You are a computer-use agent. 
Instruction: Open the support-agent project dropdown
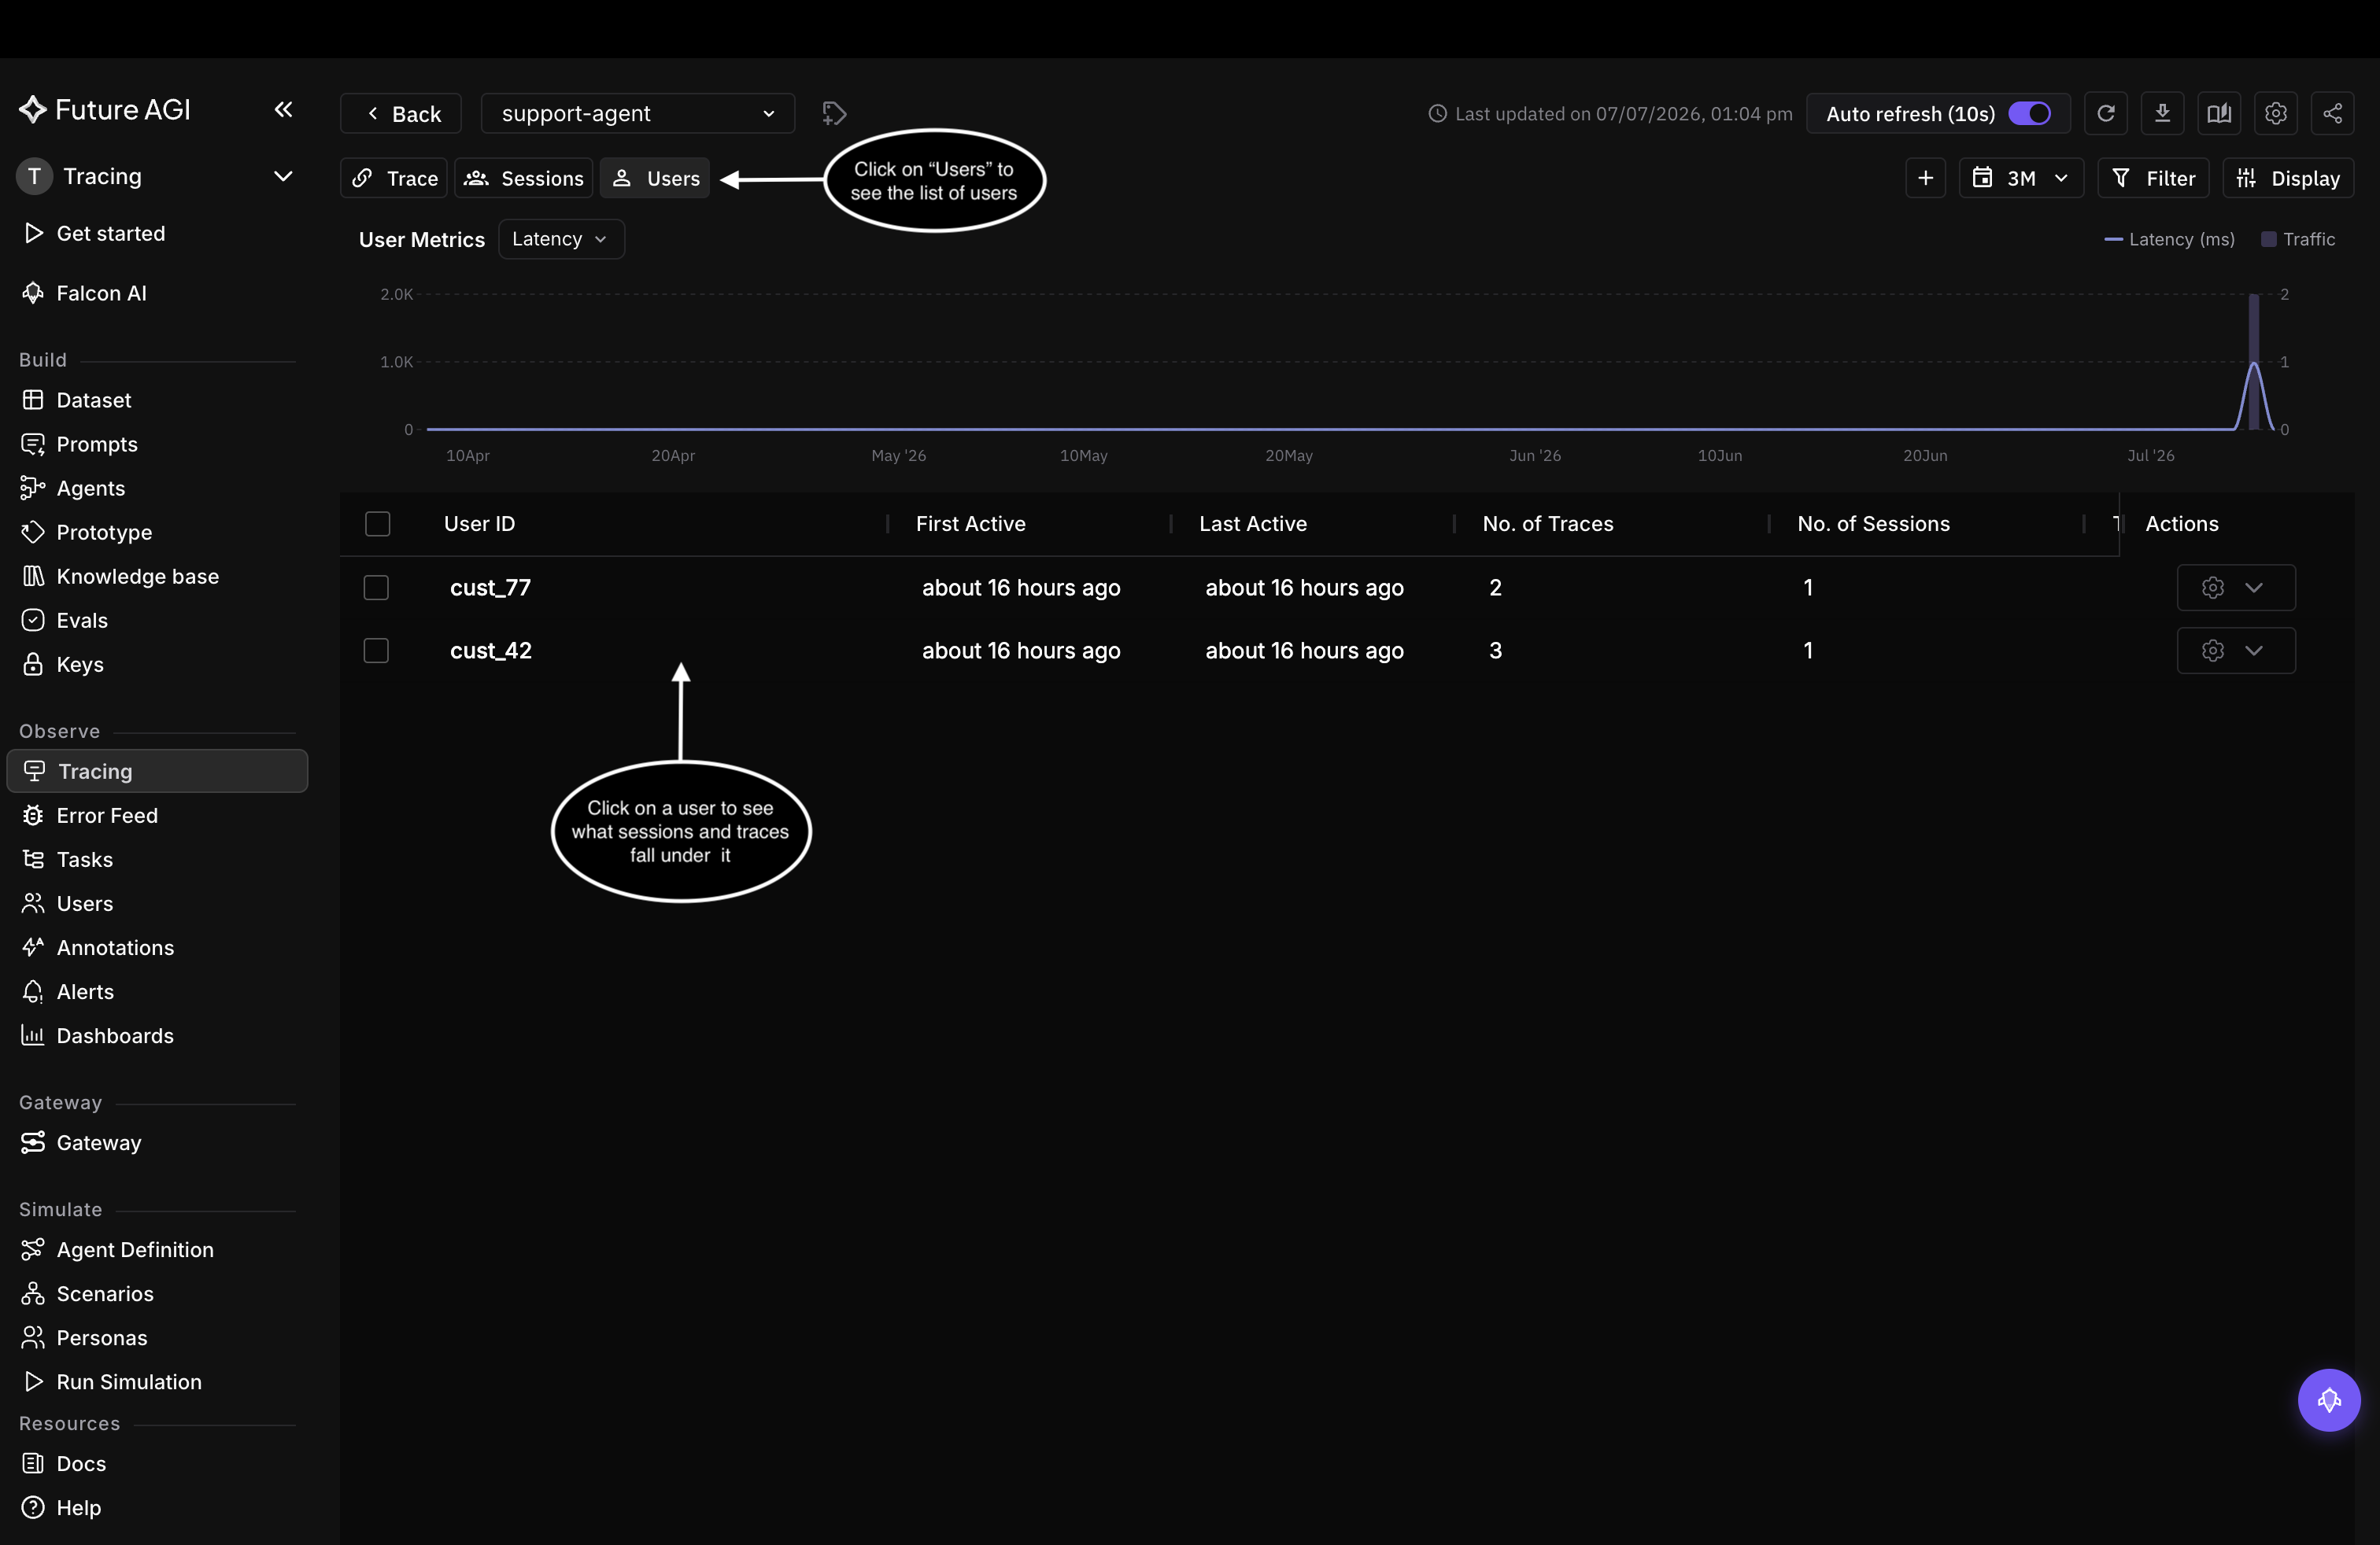coord(637,113)
